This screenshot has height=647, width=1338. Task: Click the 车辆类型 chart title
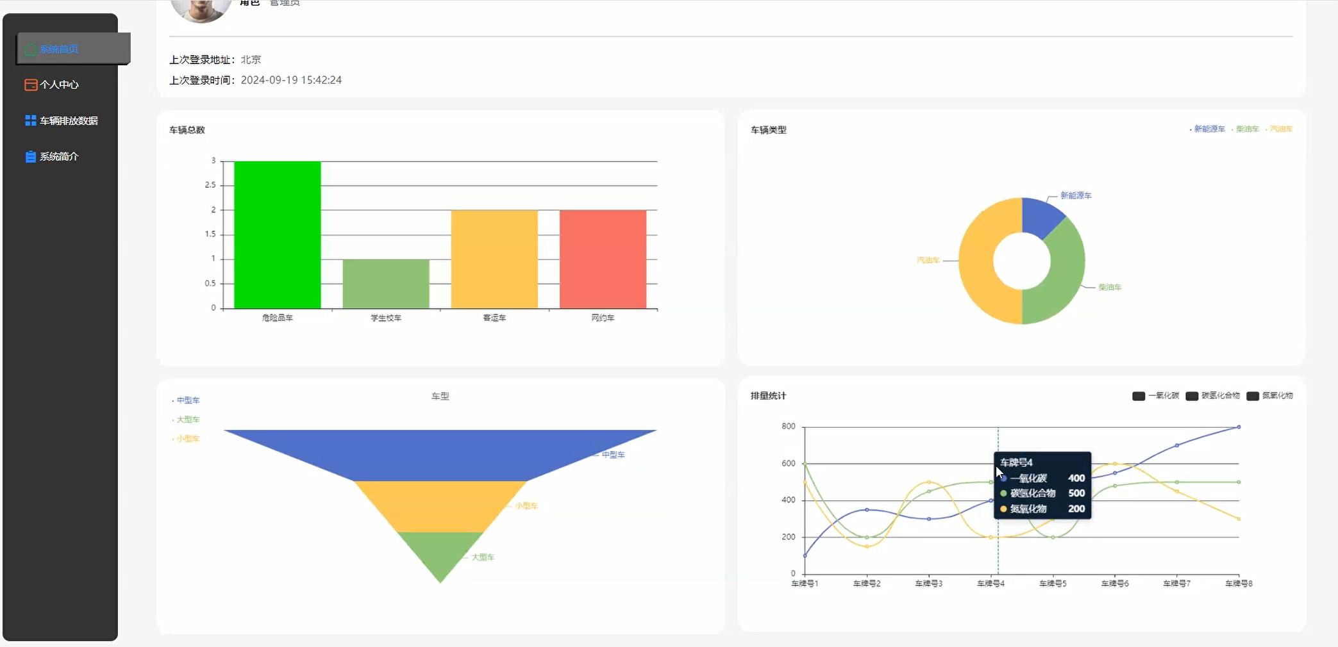(x=769, y=130)
